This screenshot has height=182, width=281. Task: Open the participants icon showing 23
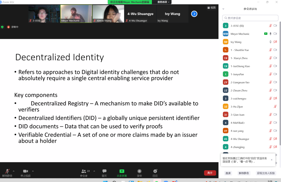point(84,171)
